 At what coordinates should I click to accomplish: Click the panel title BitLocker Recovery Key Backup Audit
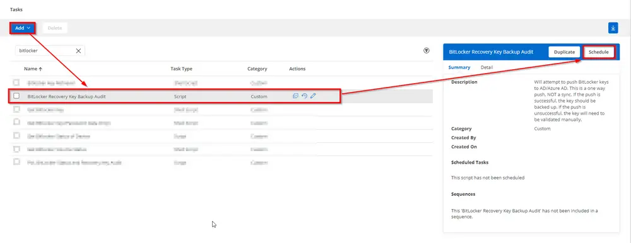(491, 52)
